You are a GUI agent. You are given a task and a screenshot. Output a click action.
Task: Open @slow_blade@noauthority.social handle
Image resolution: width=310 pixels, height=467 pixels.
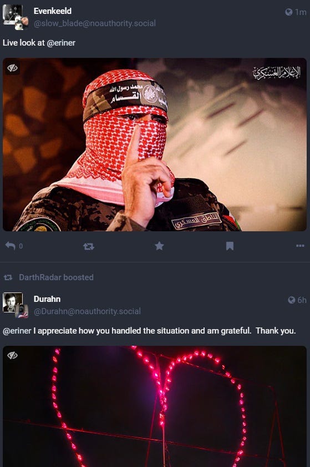[94, 23]
